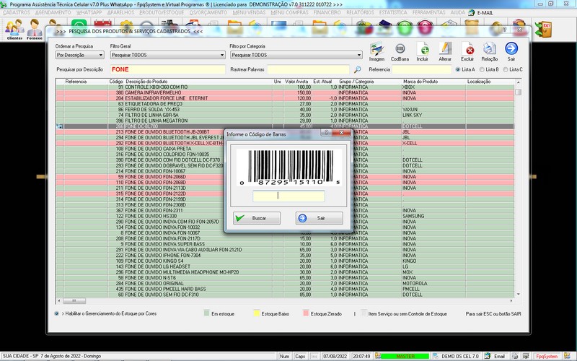The height and width of the screenshot is (361, 577).
Task: Open the Clientes icon in main toolbar
Action: (x=14, y=29)
